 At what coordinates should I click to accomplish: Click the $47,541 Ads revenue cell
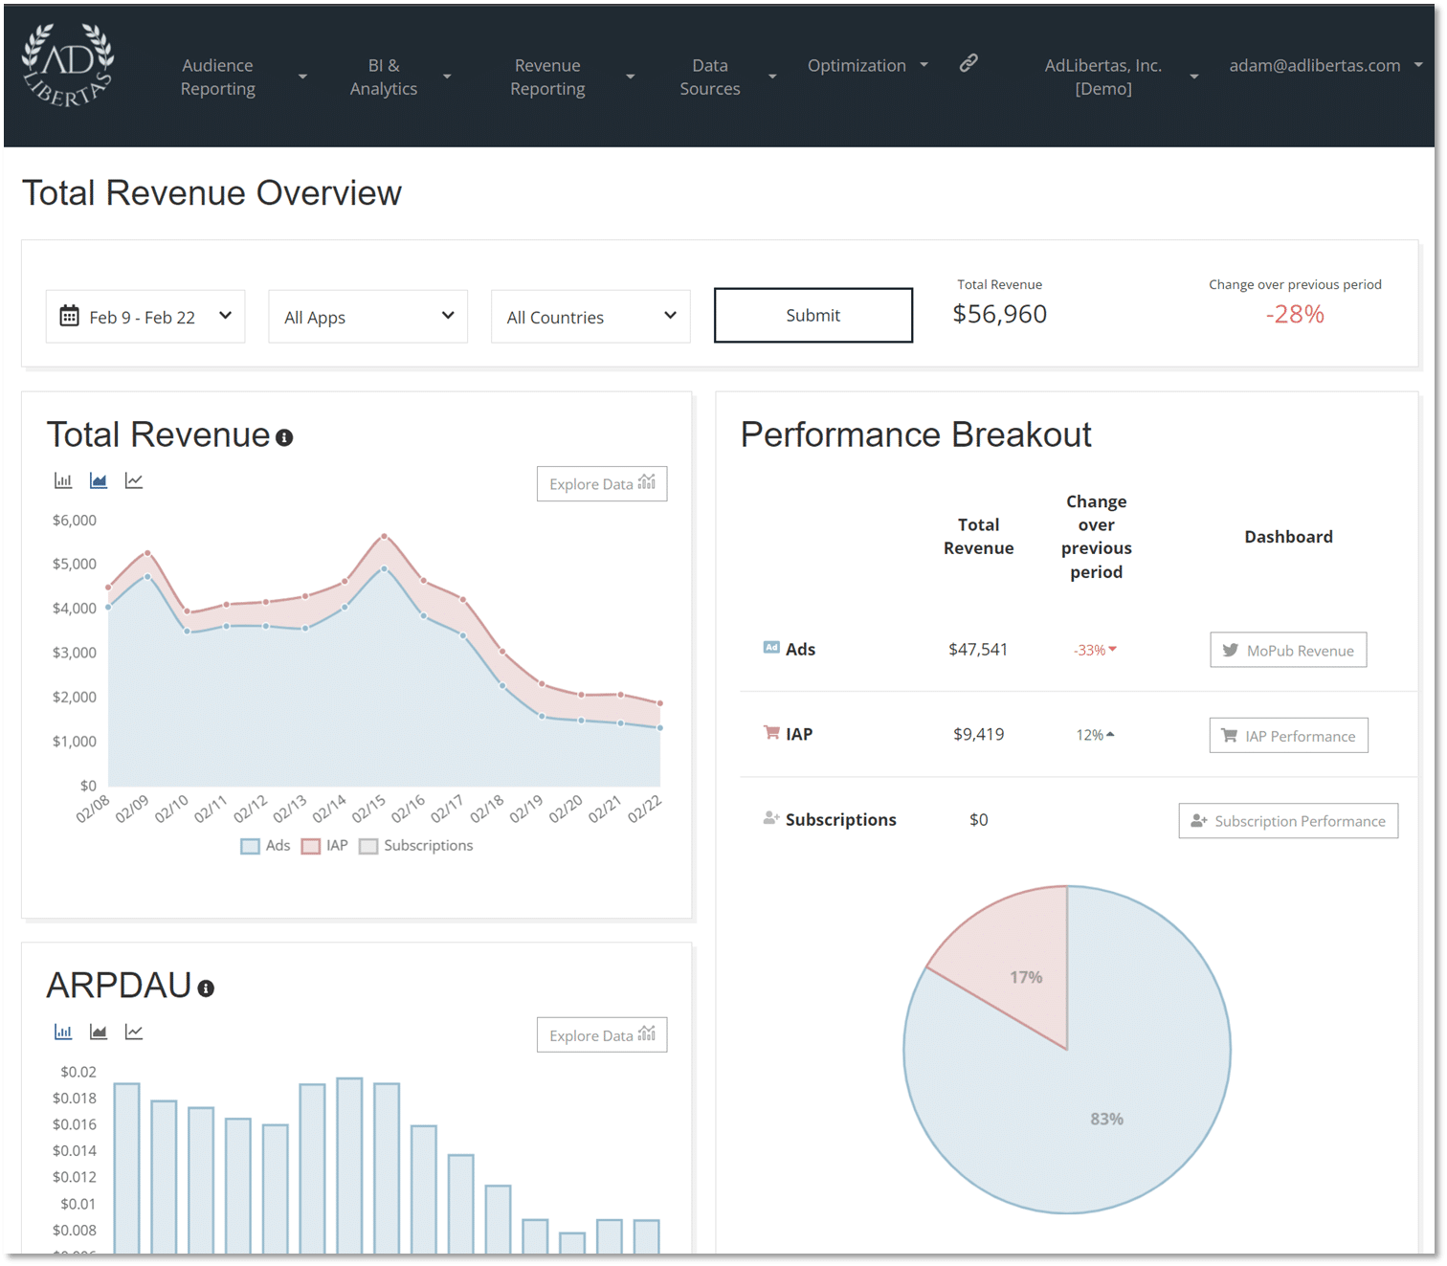click(978, 649)
